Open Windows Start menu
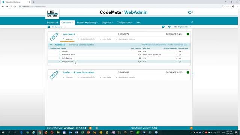This screenshot has width=240, height=135. pos(3,132)
